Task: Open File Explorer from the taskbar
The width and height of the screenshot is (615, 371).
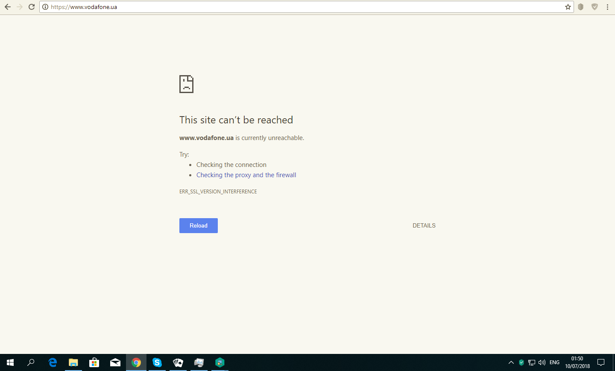Action: click(x=73, y=362)
